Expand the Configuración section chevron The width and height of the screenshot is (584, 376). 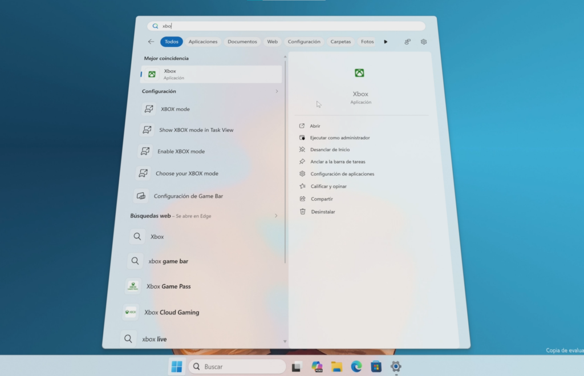tap(277, 91)
